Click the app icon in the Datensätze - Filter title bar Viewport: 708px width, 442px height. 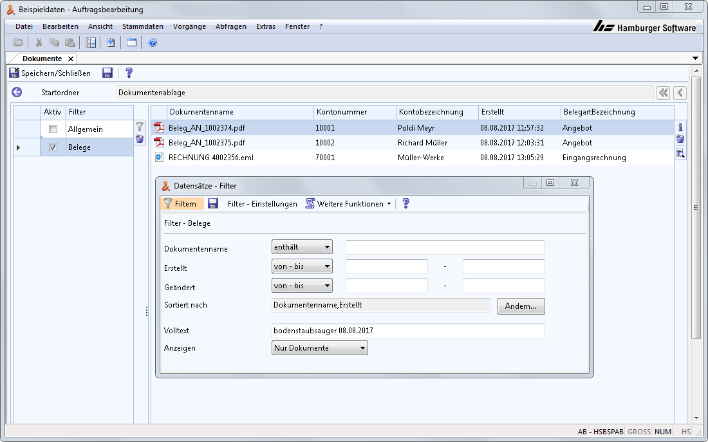pos(166,185)
